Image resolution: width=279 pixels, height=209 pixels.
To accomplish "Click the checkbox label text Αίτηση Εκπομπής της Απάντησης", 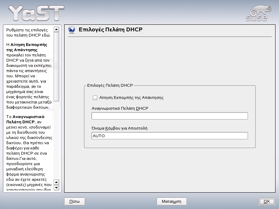I will pos(131,98).
